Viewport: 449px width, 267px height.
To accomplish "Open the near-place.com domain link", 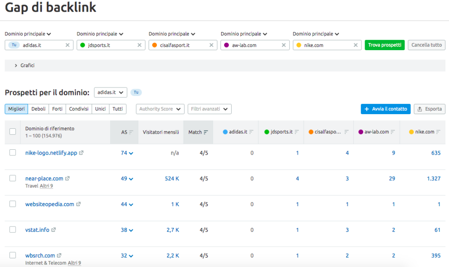I will coord(44,179).
